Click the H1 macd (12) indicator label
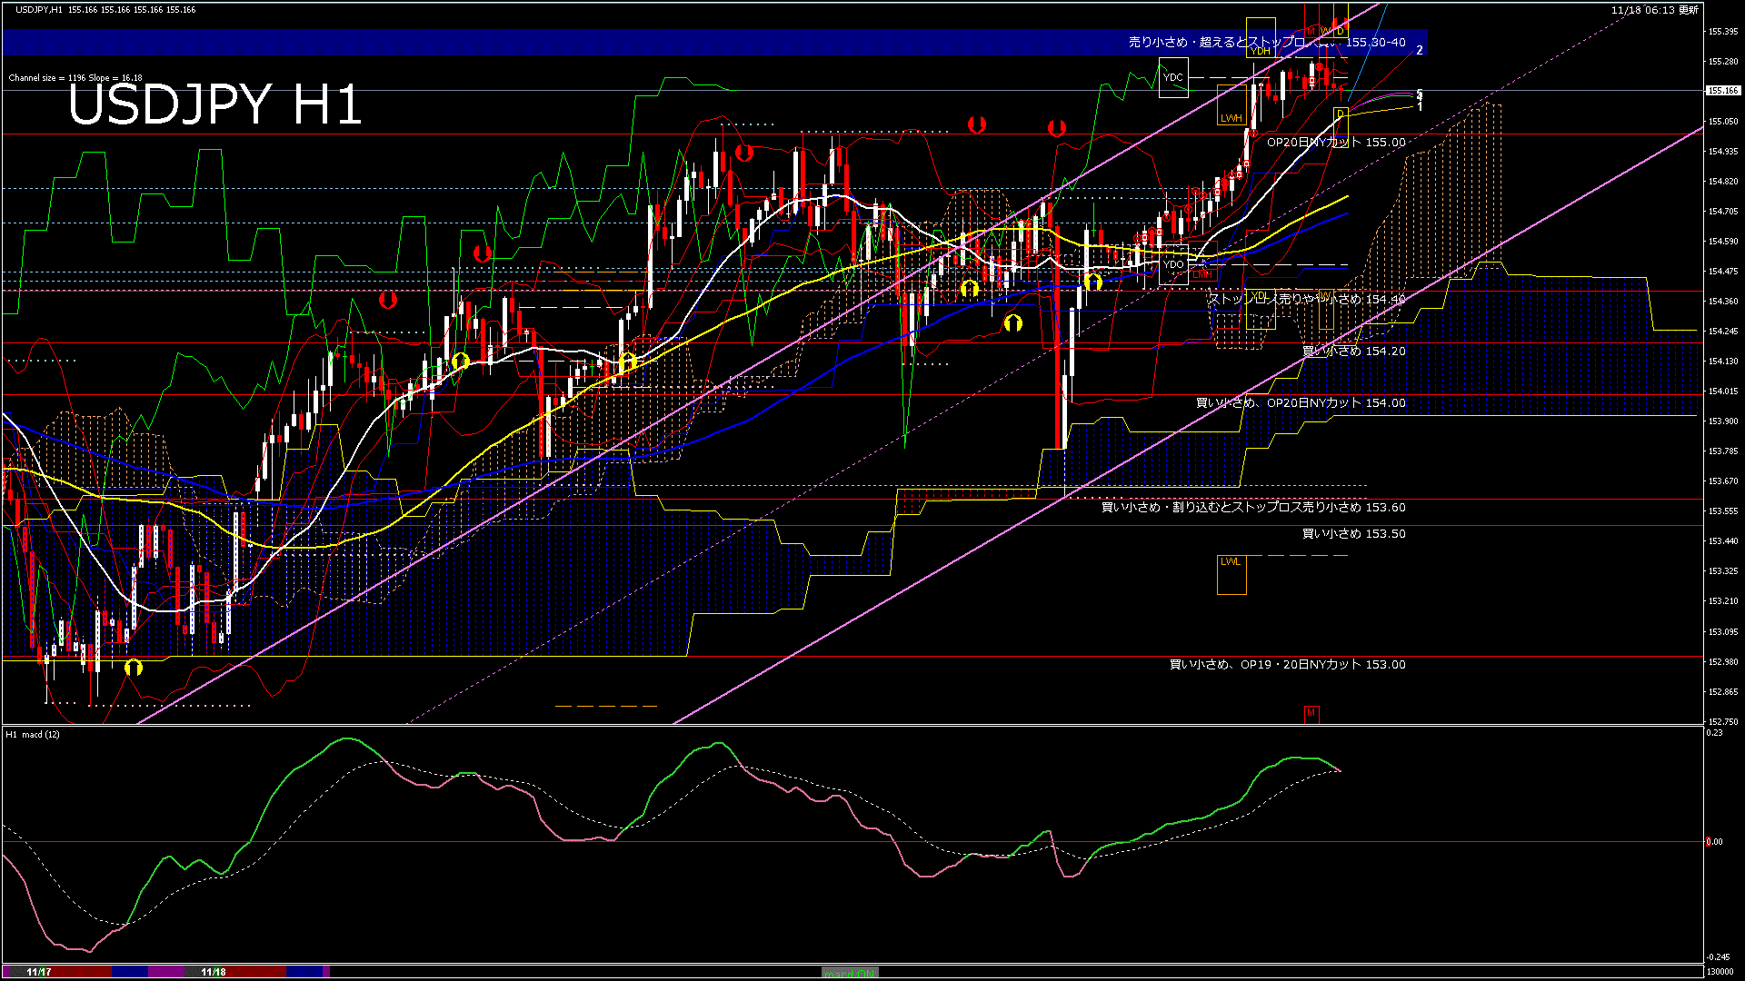This screenshot has width=1745, height=981. coord(33,734)
